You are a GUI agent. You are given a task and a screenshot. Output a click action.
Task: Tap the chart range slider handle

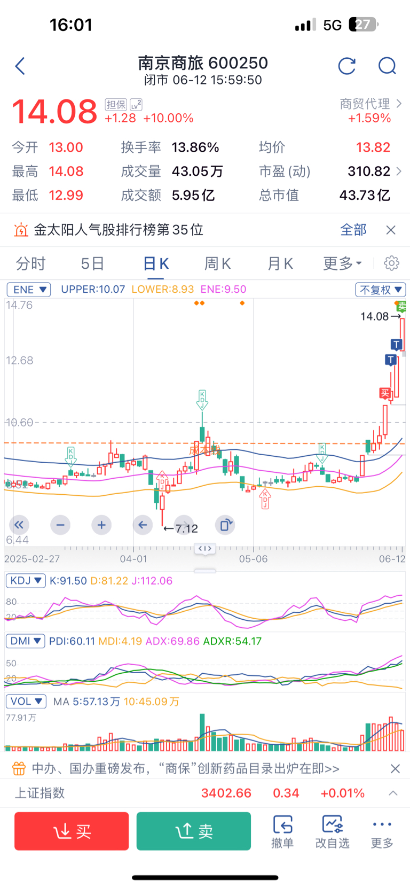(x=205, y=549)
